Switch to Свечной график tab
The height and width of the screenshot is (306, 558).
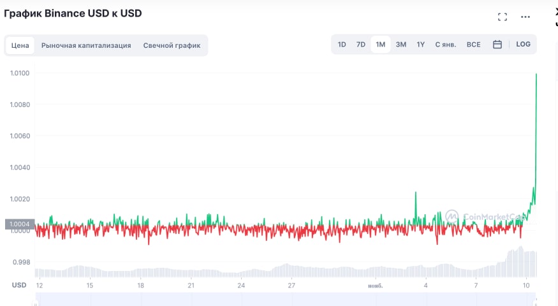click(172, 45)
